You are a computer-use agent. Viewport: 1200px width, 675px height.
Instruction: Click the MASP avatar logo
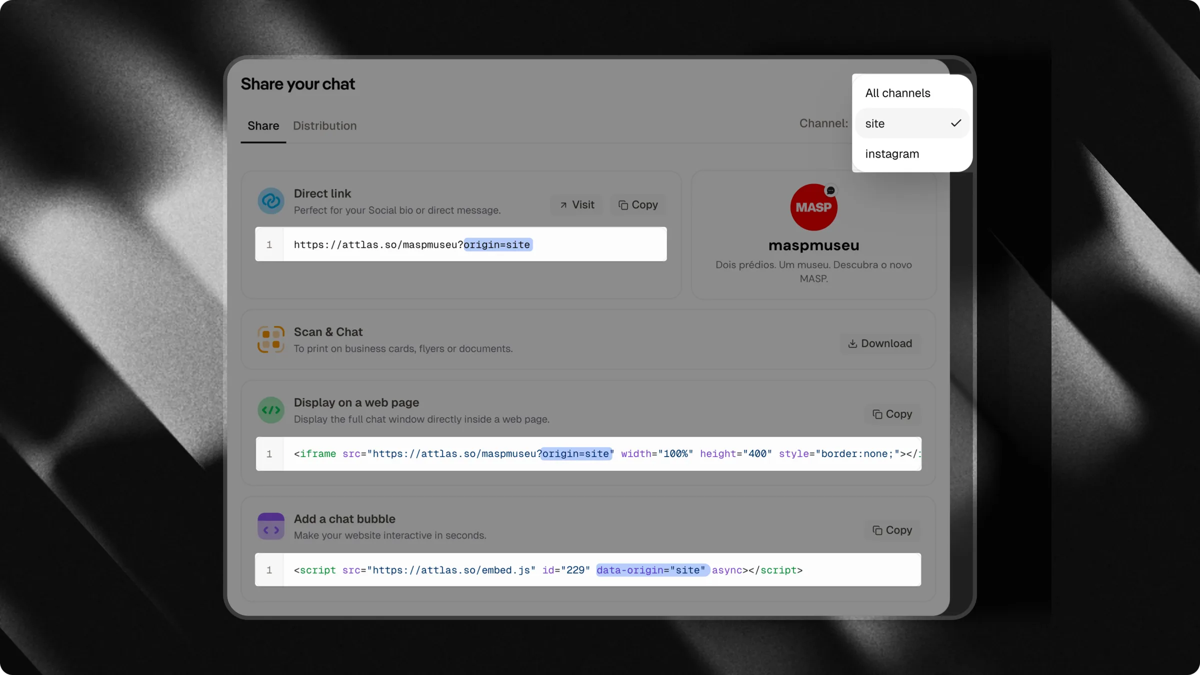[813, 207]
